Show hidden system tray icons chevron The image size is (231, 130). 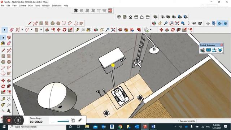tap(175, 127)
